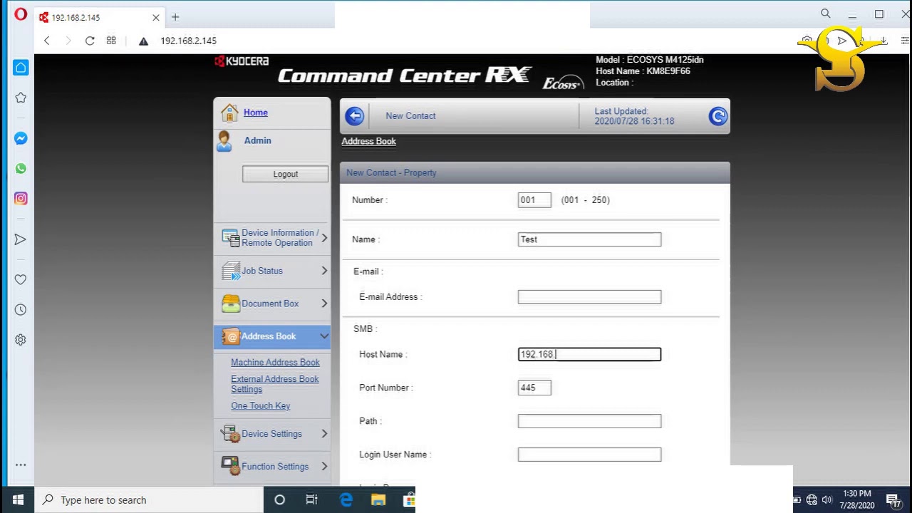This screenshot has height=513, width=912.
Task: Click the Device Information icon
Action: click(x=230, y=238)
